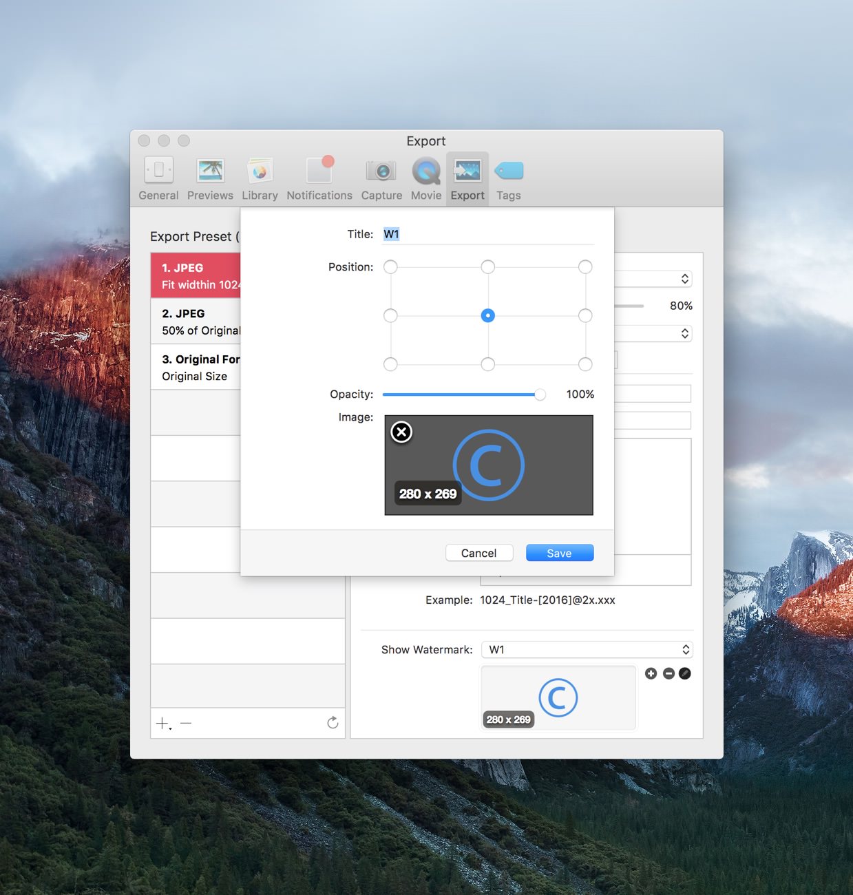
Task: Adjust the Opacity slider
Action: 464,394
